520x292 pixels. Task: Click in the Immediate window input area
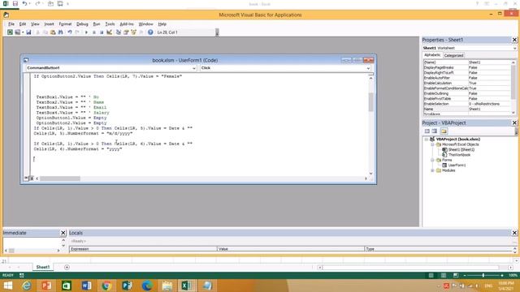click(32, 243)
